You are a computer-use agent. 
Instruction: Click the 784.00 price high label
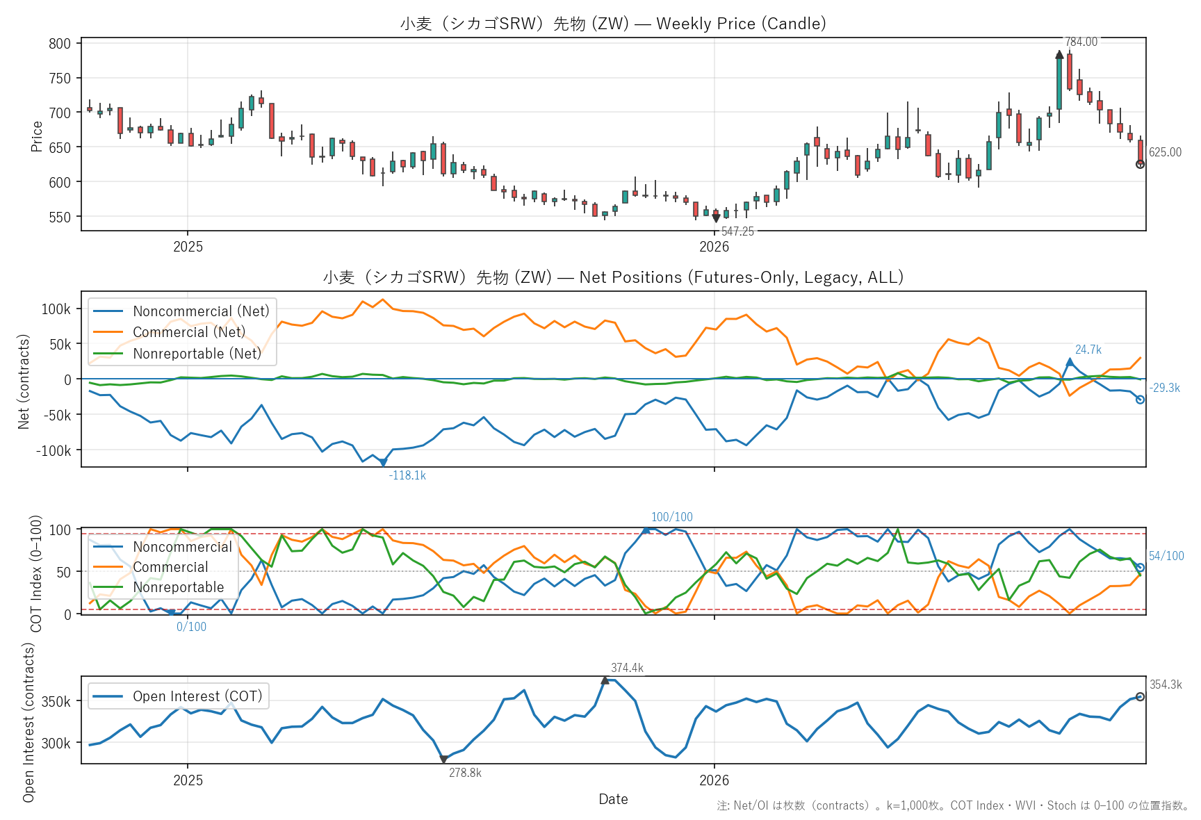[x=1081, y=42]
